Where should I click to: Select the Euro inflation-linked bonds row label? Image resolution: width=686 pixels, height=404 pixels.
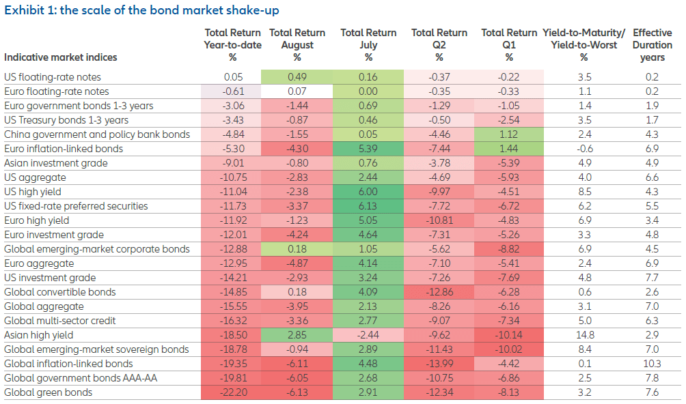64,149
